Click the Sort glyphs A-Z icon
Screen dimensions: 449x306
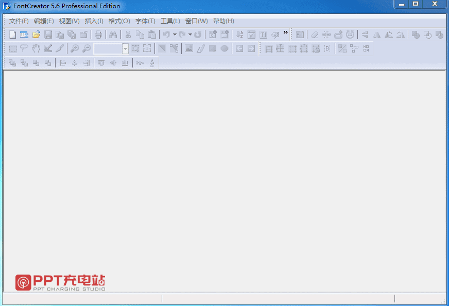coord(239,35)
